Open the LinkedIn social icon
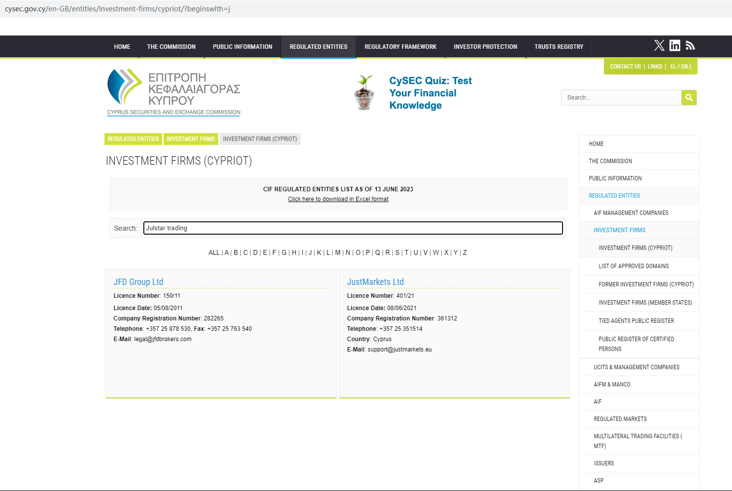Screen dimensions: 732x491 pos(675,46)
